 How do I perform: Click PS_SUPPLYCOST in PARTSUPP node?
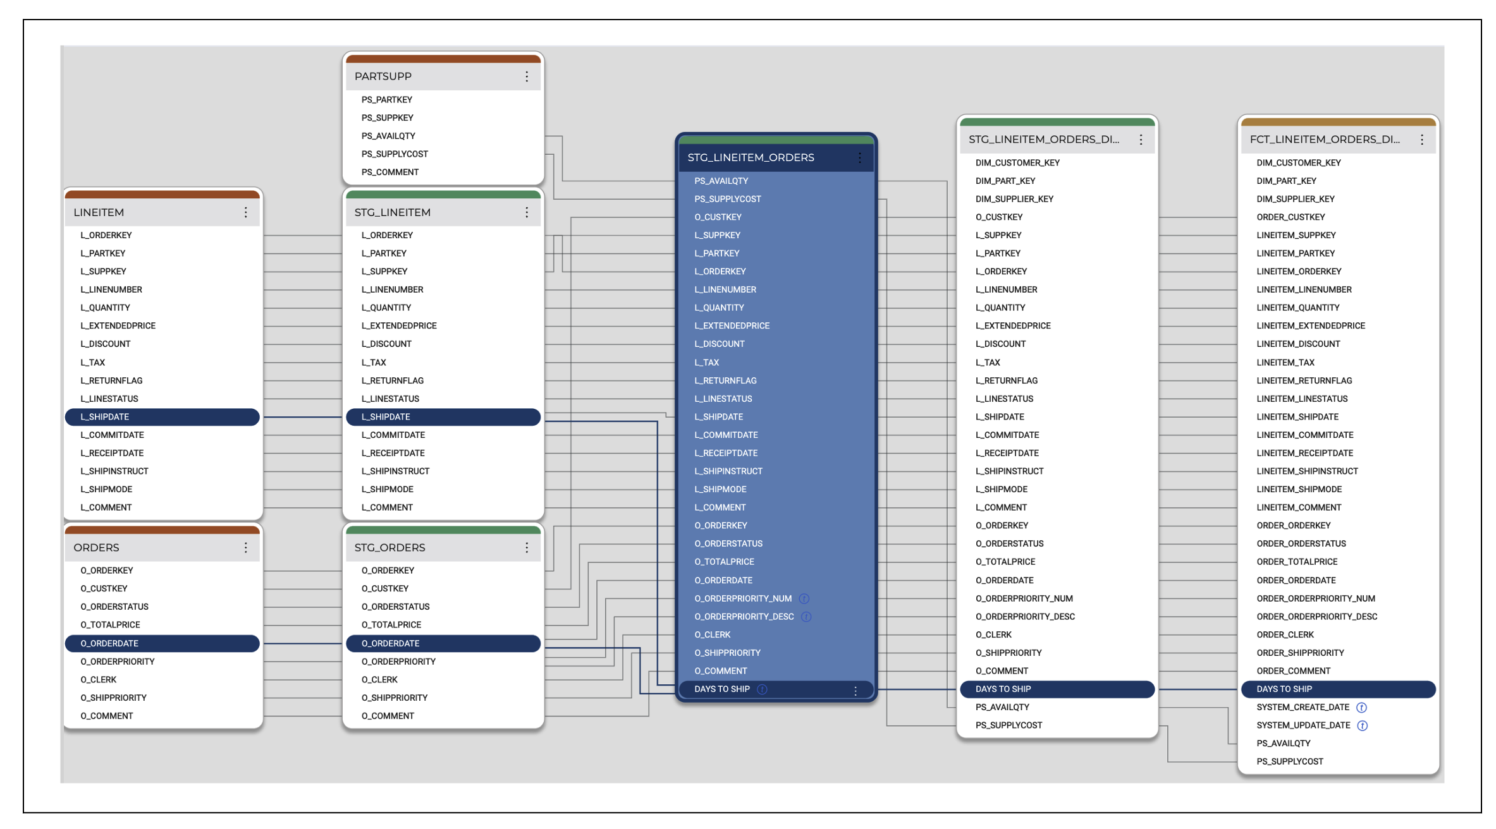[395, 154]
